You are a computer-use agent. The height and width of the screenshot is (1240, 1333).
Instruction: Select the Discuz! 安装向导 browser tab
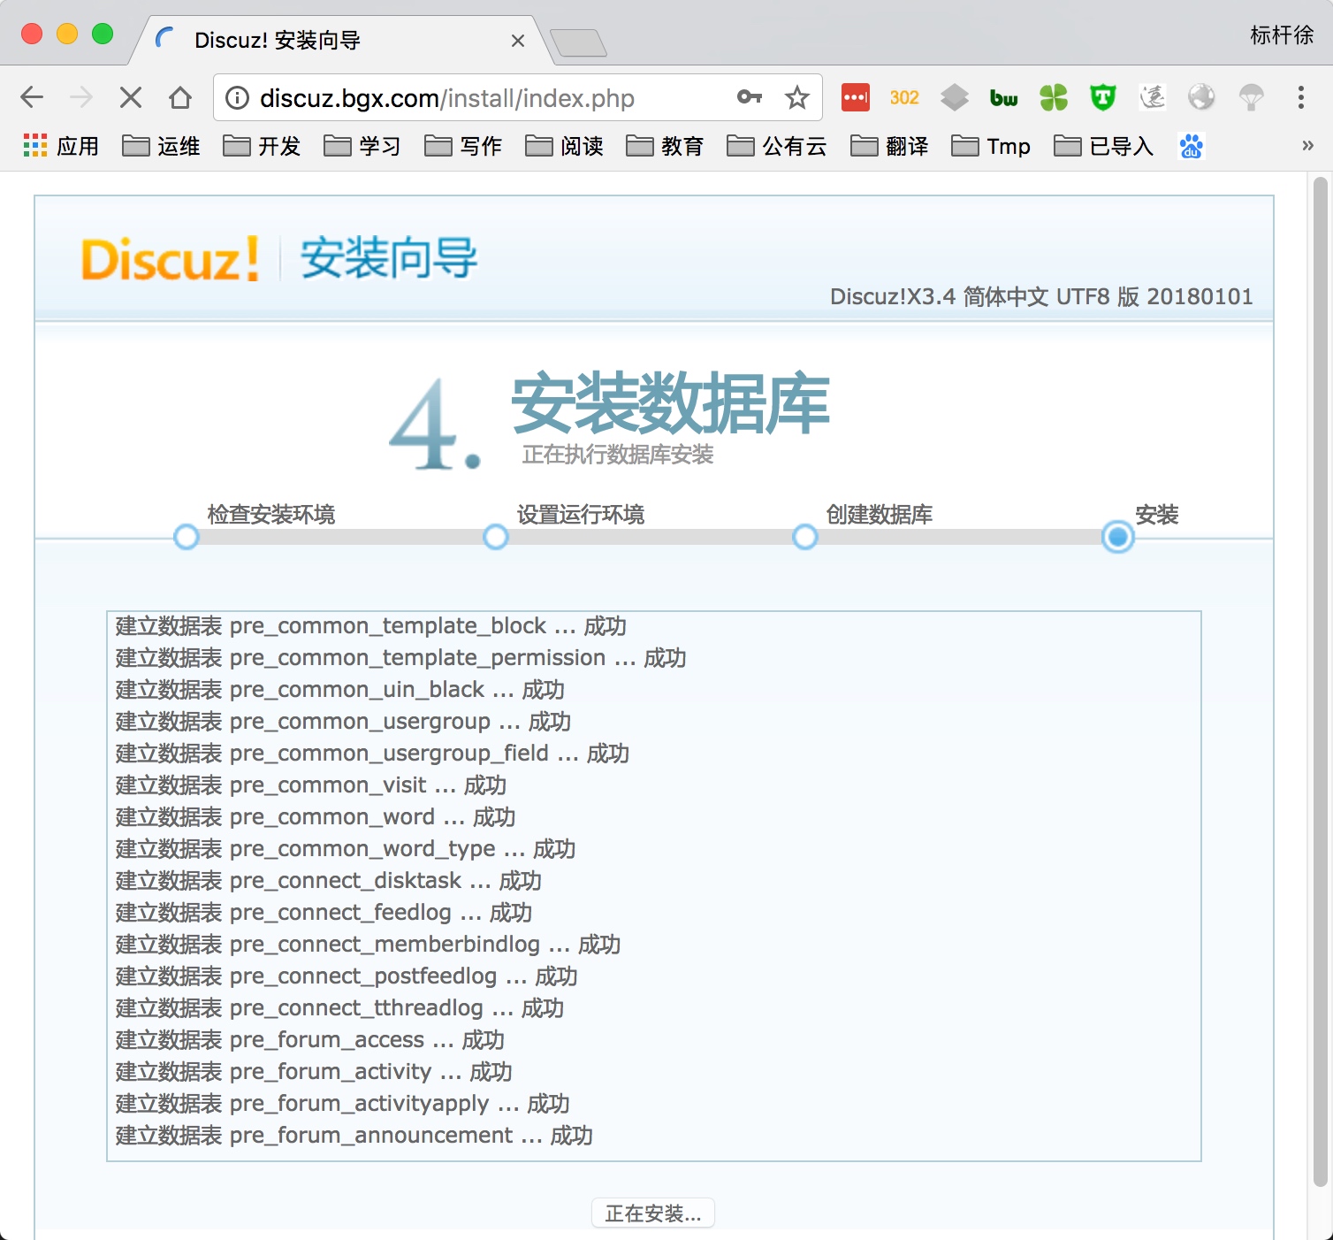tap(342, 41)
